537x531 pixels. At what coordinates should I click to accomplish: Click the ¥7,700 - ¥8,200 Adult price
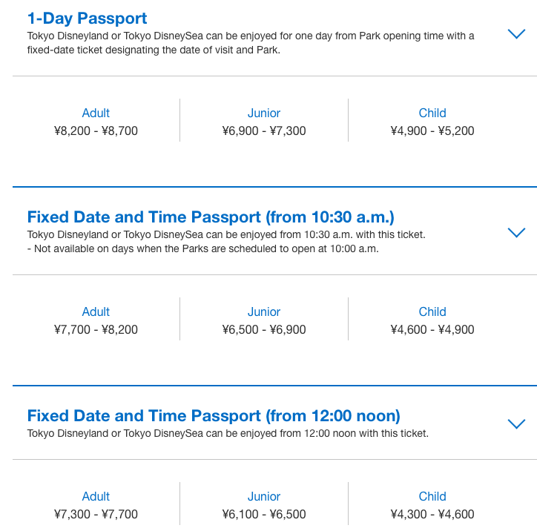coord(96,330)
